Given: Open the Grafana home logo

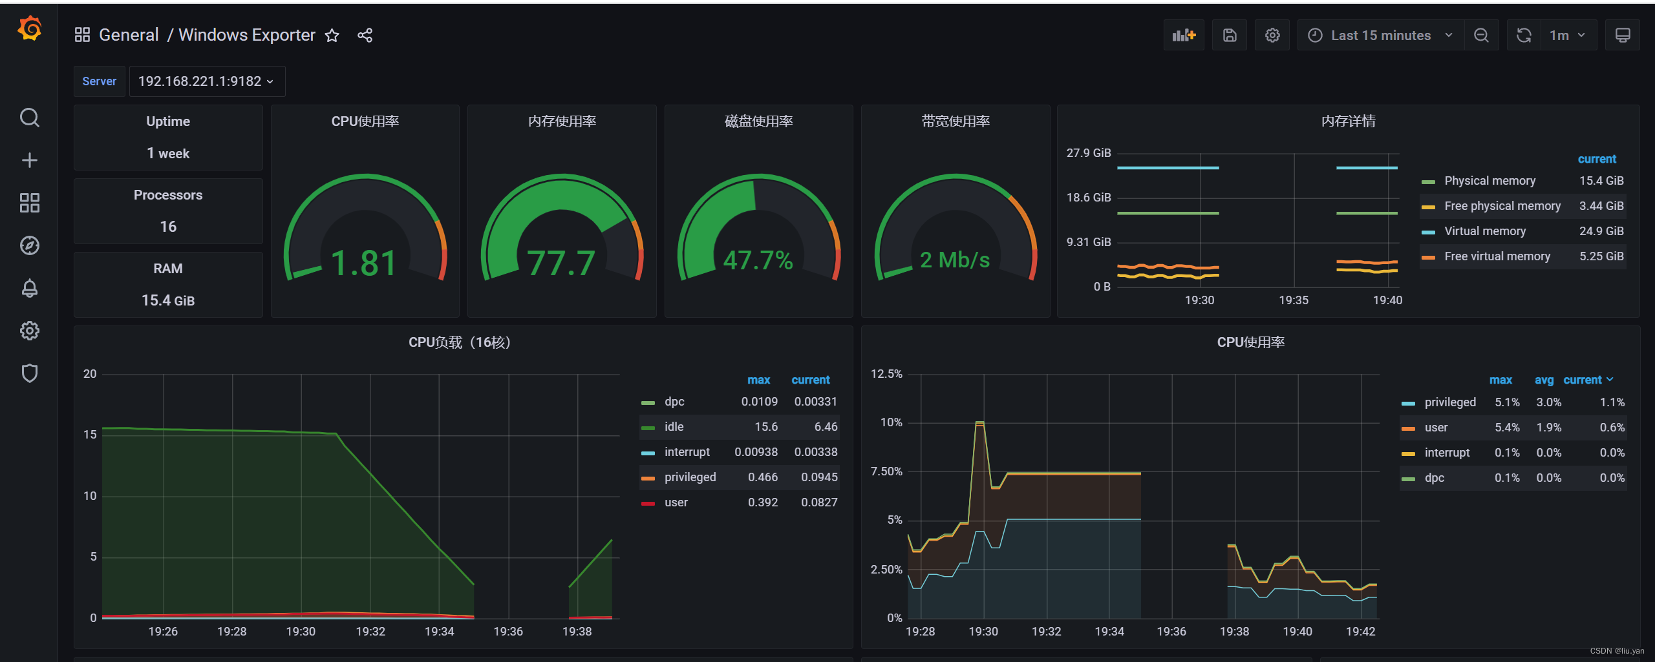Looking at the screenshot, I should [30, 29].
